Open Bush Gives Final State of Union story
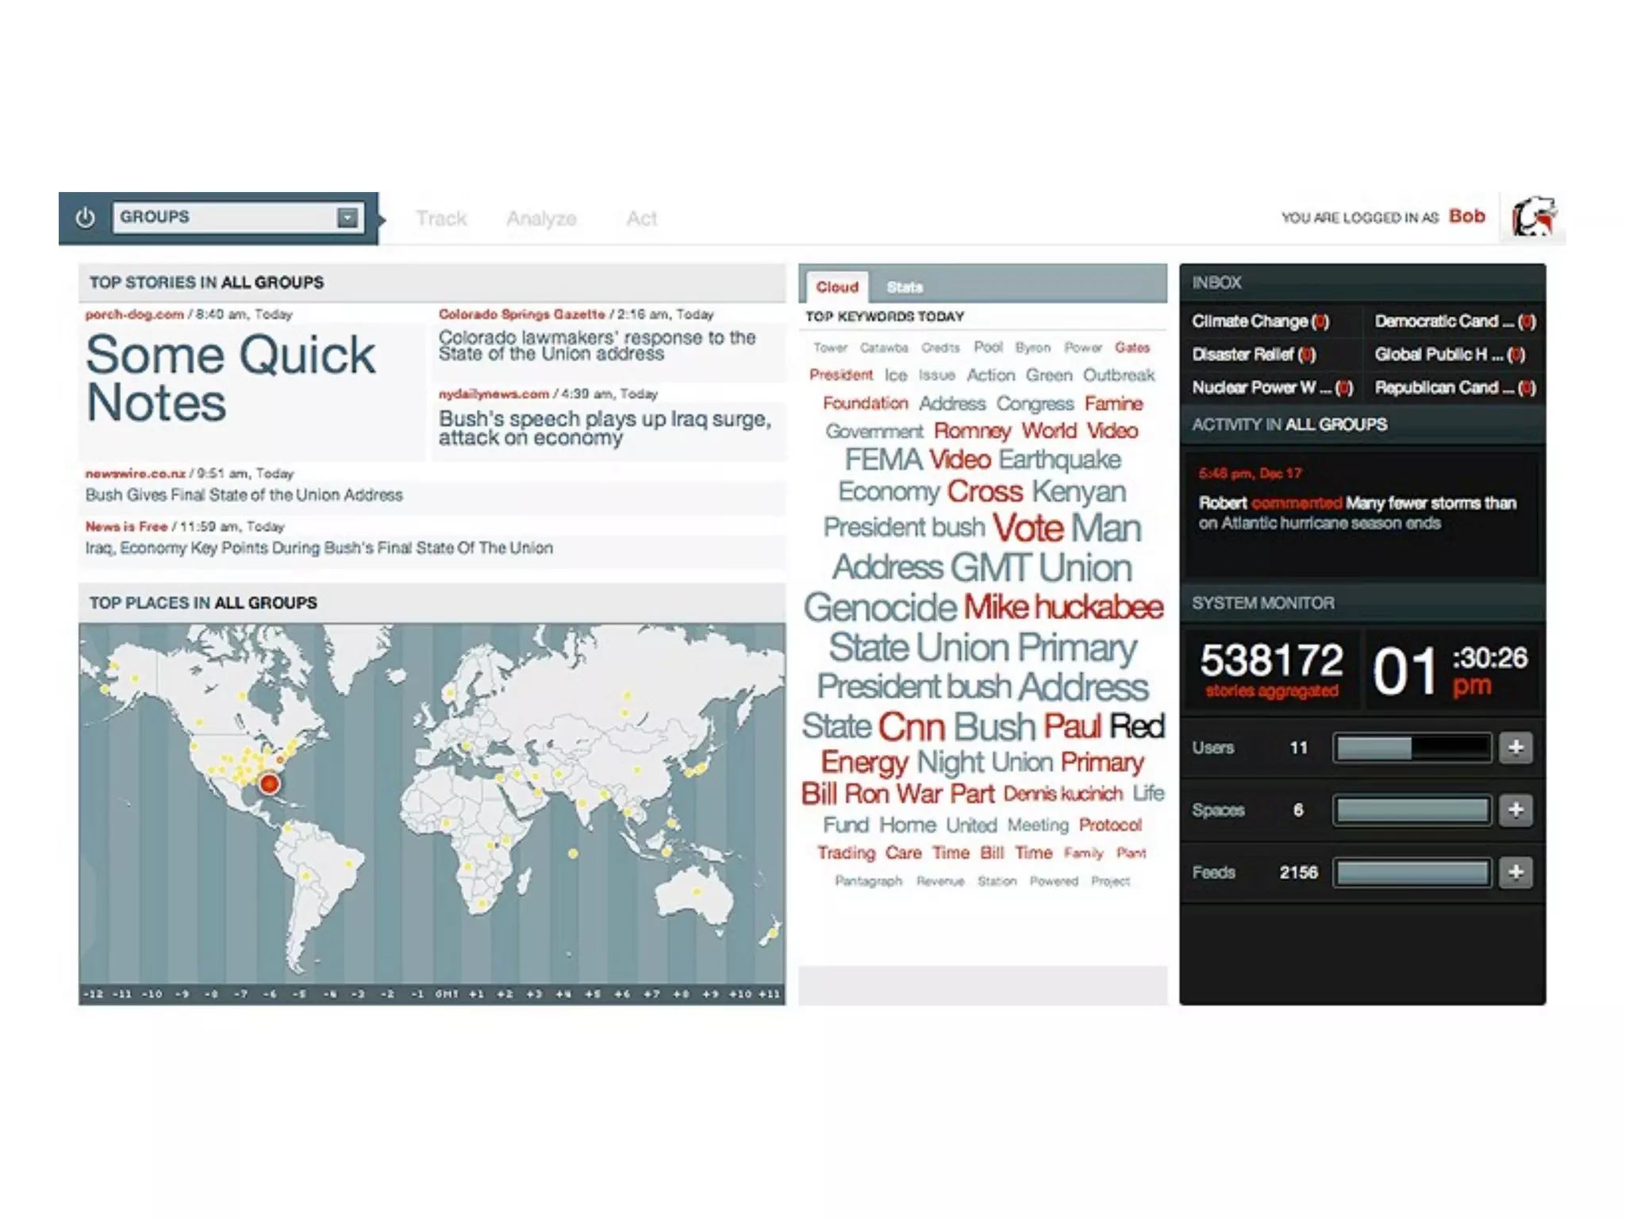 [x=244, y=495]
